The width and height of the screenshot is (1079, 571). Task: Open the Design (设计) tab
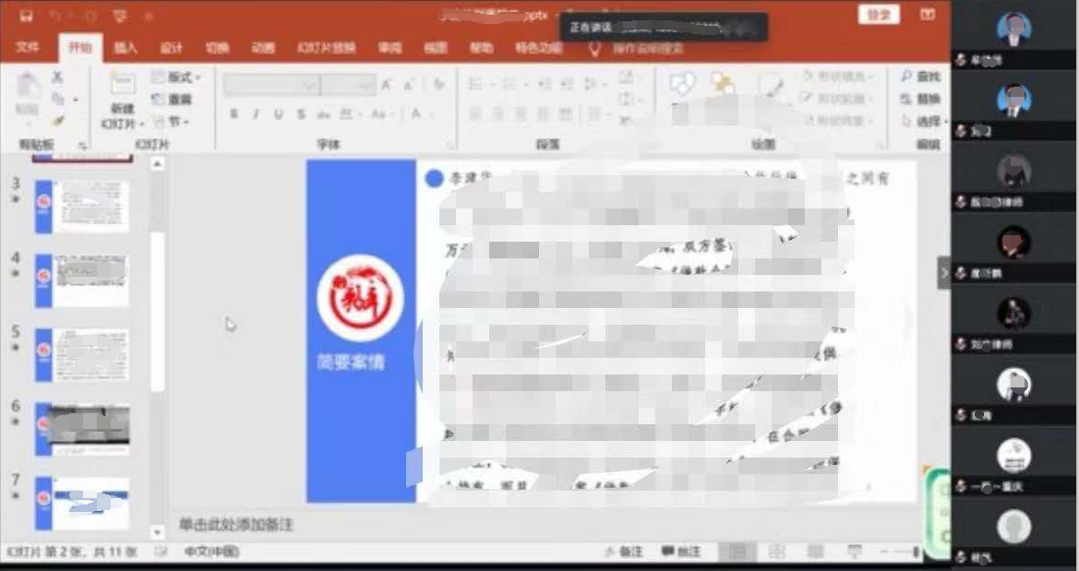tap(172, 48)
